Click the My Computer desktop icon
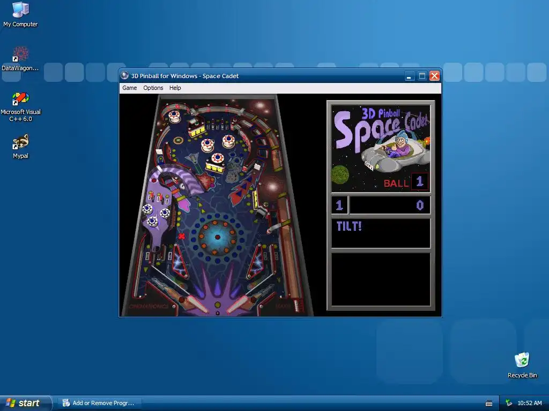This screenshot has height=411, width=549. (x=20, y=14)
